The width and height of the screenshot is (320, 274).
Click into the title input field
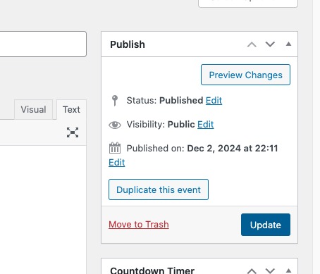click(43, 44)
